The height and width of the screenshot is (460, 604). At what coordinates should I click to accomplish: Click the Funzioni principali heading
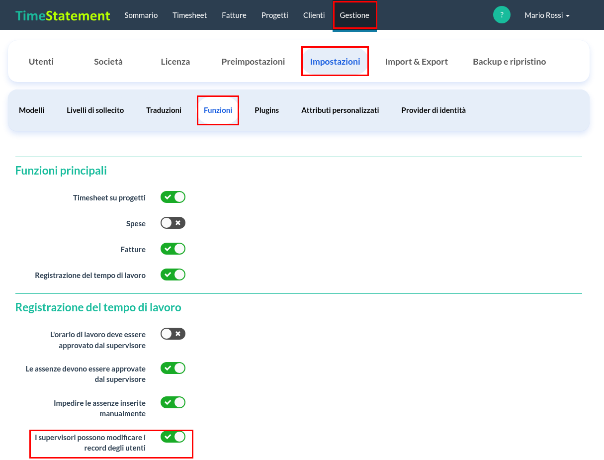(x=61, y=171)
